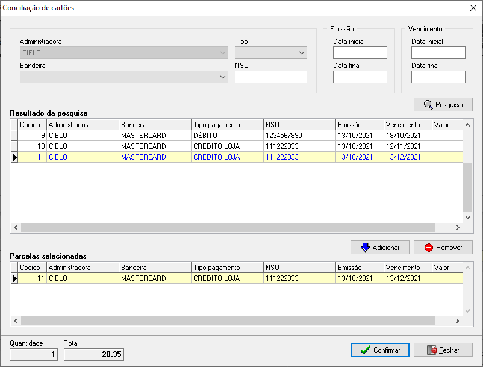This screenshot has height=367, width=483.
Task: Click the NSU input field
Action: 270,77
